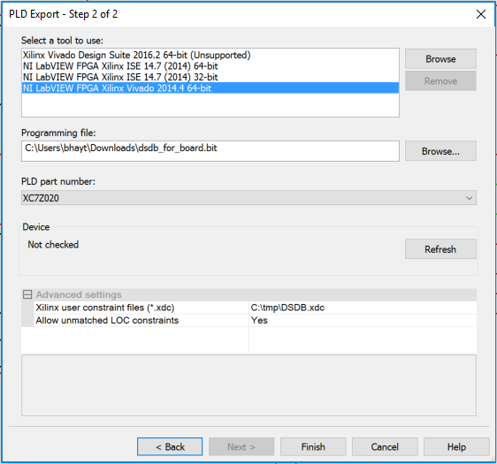Click into the Programming file path field
497x464 pixels.
(x=210, y=151)
